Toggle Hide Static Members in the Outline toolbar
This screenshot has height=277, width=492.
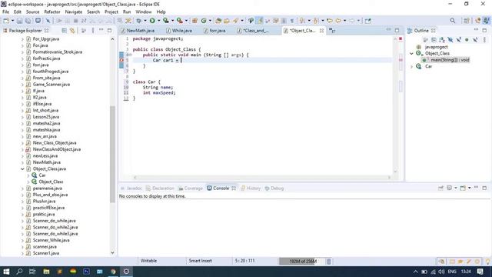pyautogui.click(x=459, y=40)
